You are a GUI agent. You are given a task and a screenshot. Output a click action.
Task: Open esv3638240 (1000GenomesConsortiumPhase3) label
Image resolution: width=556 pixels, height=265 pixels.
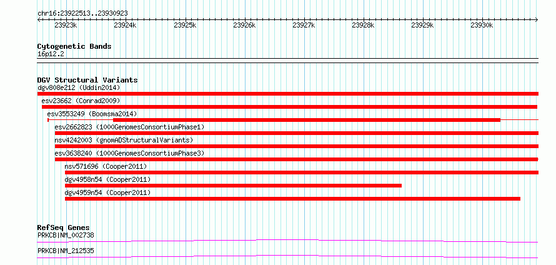click(129, 153)
